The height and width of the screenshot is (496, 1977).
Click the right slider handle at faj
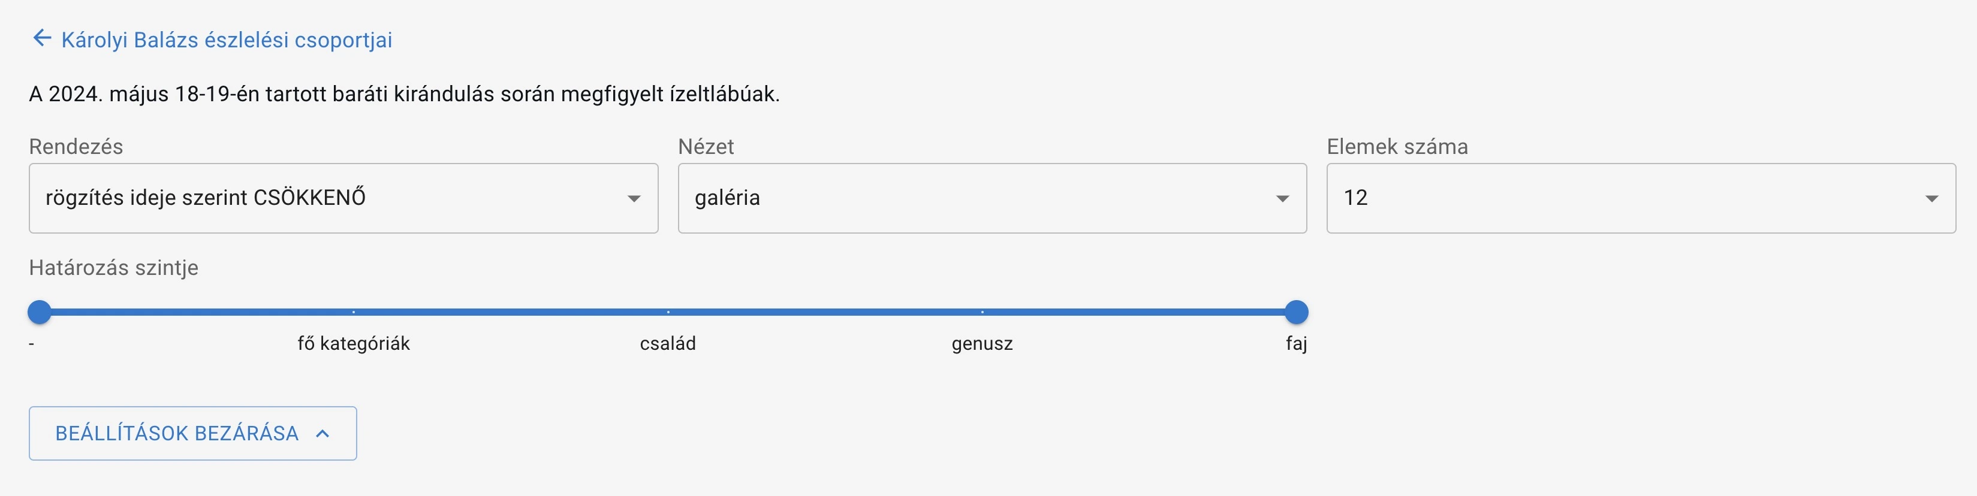click(1297, 312)
